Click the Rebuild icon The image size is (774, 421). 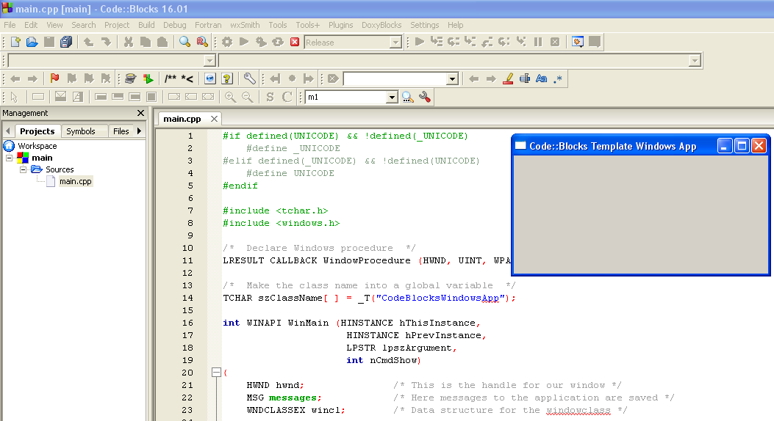[278, 42]
